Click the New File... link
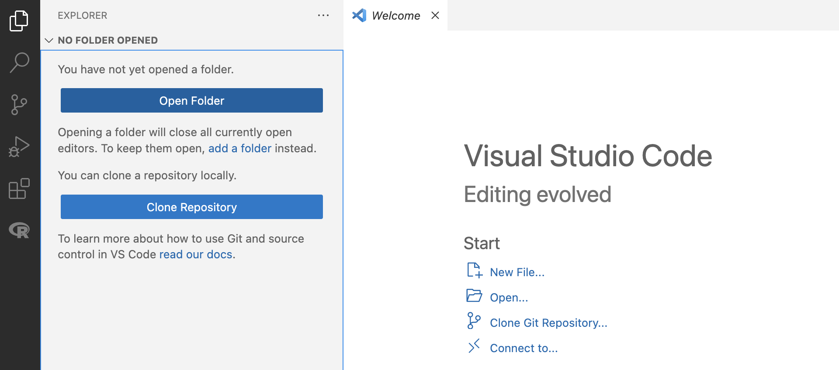 517,272
